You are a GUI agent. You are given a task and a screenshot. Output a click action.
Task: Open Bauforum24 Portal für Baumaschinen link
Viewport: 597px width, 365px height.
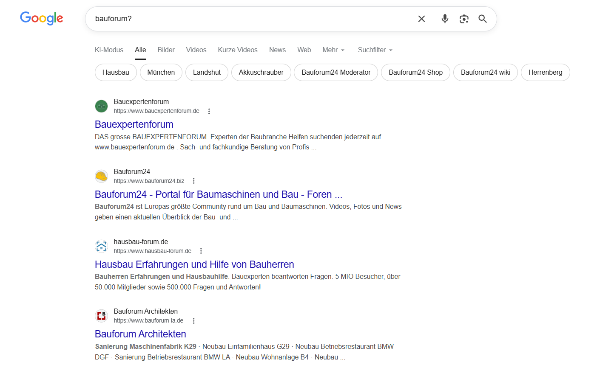[219, 194]
